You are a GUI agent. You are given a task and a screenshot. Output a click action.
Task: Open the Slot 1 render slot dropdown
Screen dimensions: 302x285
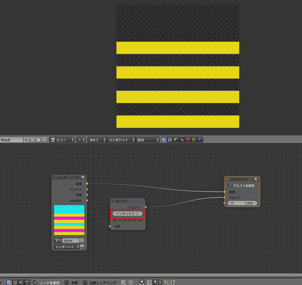(97, 140)
